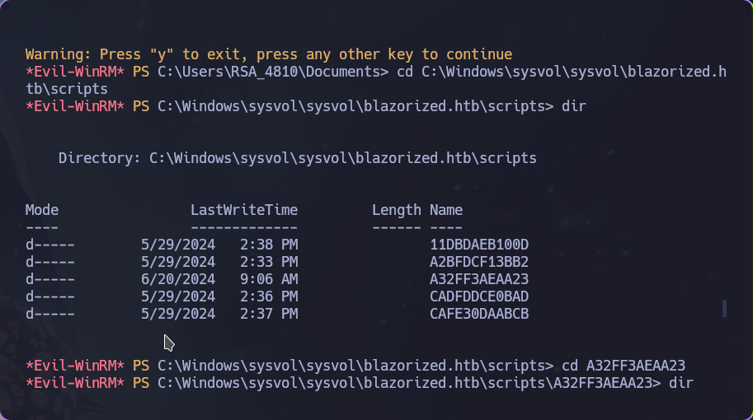Image resolution: width=753 pixels, height=420 pixels.
Task: Click the first dir command text
Action: pos(574,106)
